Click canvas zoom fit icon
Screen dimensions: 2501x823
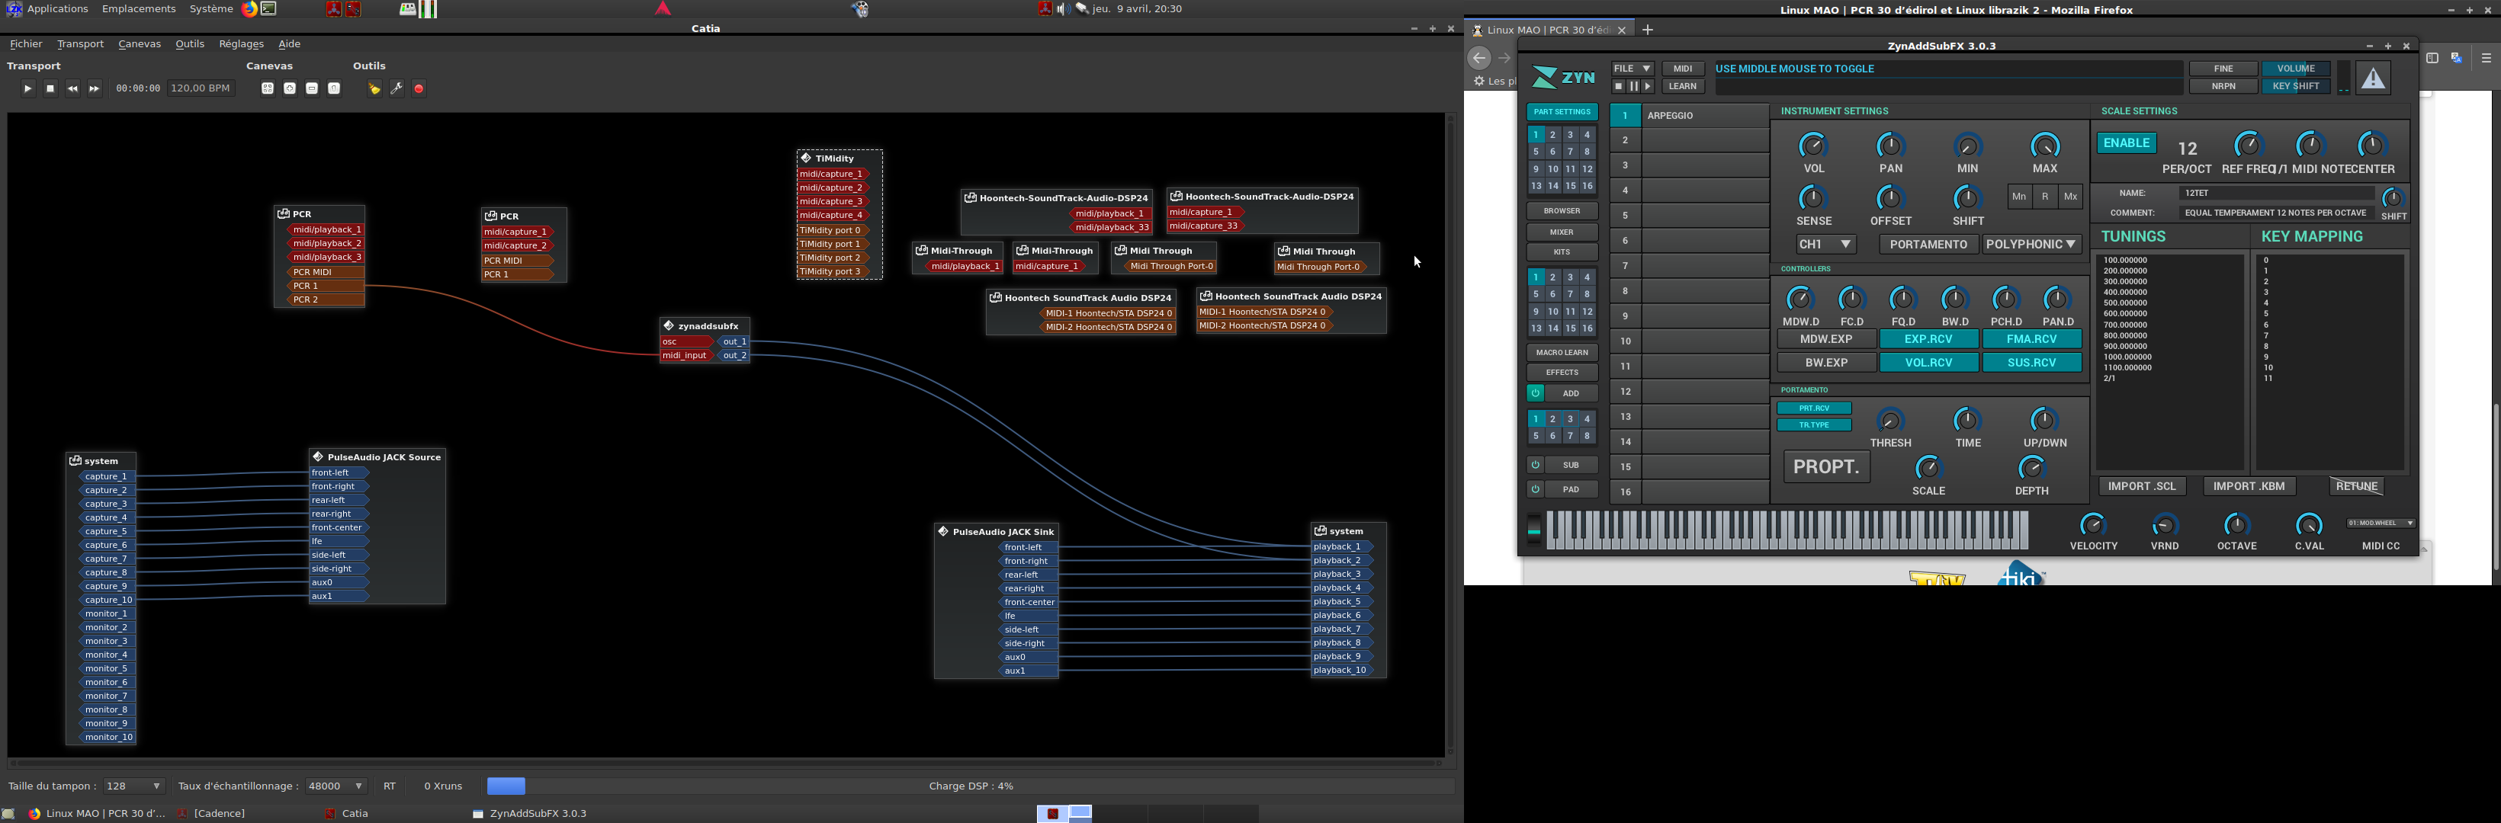pos(267,88)
